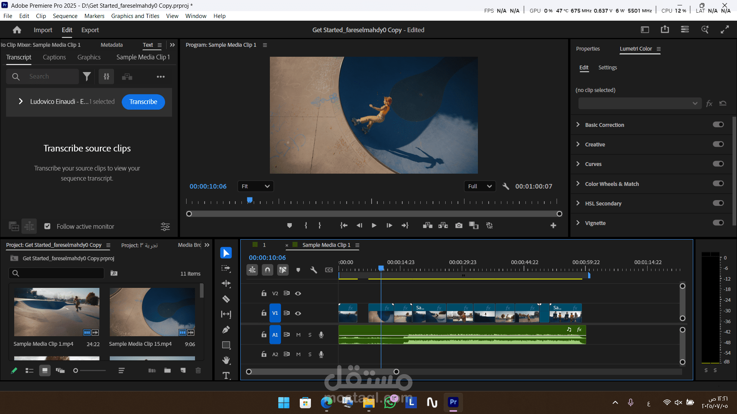Screen dimensions: 737x414
Task: Click transcript filter funnel icon
Action: point(87,77)
